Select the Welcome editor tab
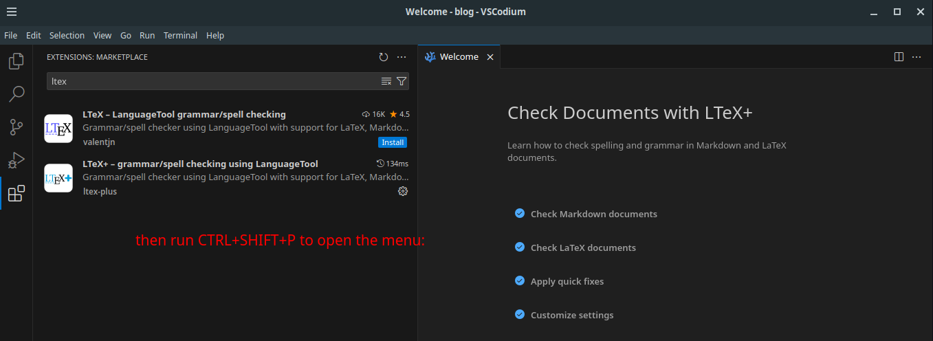Screen dimensions: 933x341 [x=459, y=57]
